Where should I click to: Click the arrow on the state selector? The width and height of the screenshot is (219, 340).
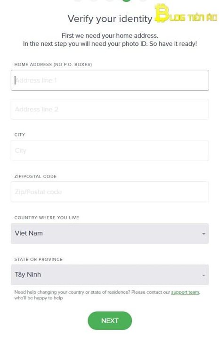tap(203, 275)
